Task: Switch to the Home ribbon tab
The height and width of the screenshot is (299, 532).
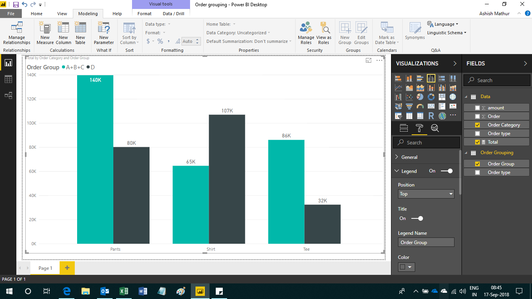Action: point(37,14)
